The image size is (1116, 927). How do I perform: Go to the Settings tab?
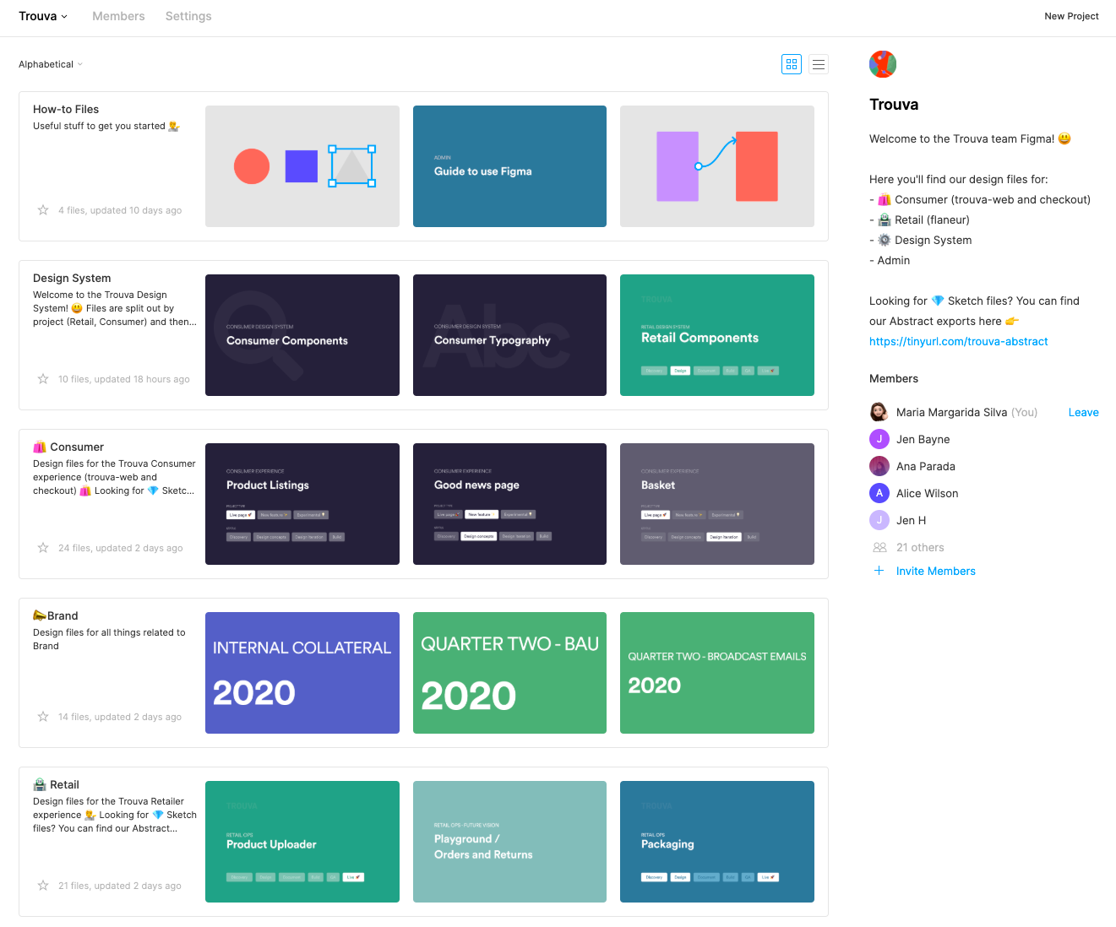[188, 16]
